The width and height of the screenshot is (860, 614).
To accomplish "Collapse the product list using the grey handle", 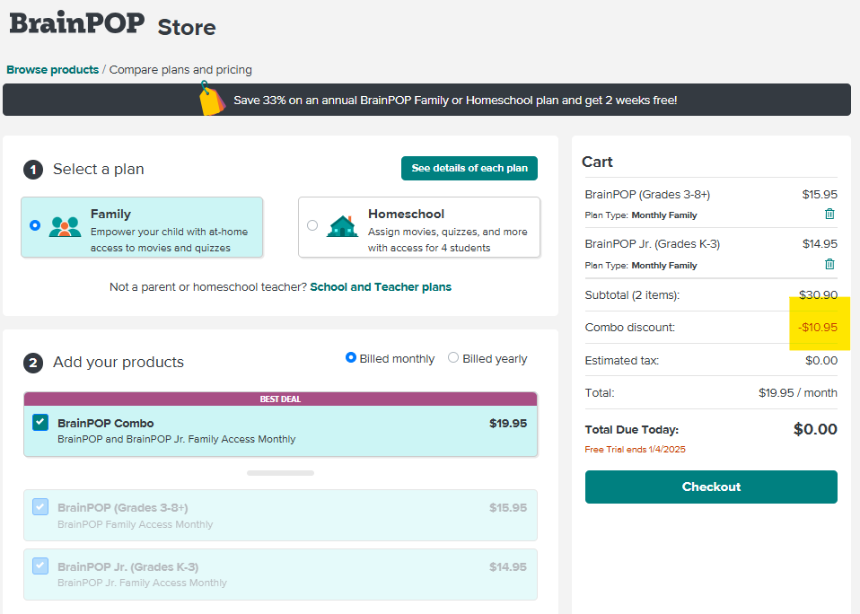I will (280, 472).
